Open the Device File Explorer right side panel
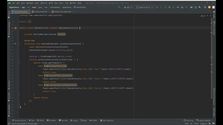The image size is (223, 125). 214,97
